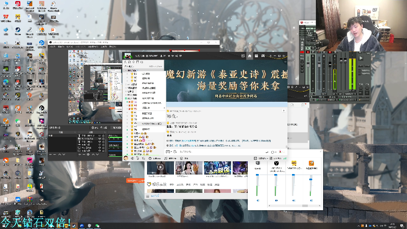This screenshot has height=229, width=407.
Task: Click speaker device icon in Volume Mixer first column
Action: pos(258,163)
